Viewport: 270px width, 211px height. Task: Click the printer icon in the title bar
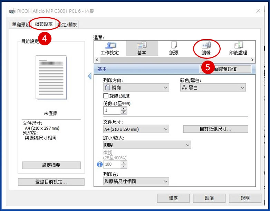pos(12,11)
